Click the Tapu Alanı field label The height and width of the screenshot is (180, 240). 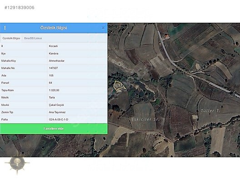click(7, 90)
